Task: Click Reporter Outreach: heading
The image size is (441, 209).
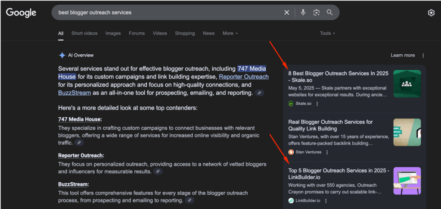Action: (81, 156)
